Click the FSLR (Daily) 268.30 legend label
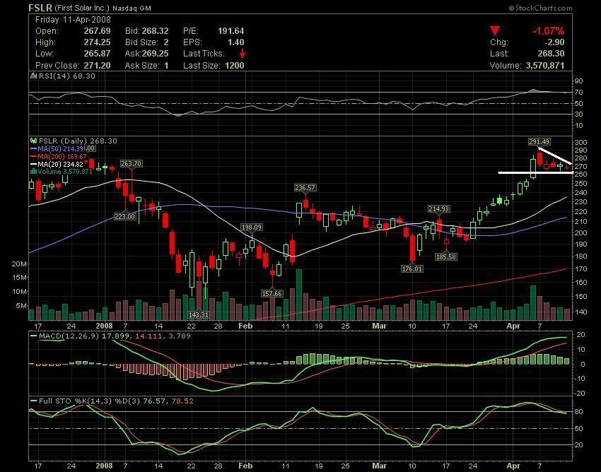The image size is (601, 472). pyautogui.click(x=78, y=141)
